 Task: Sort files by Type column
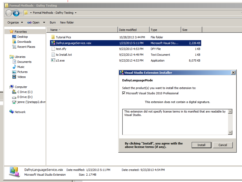tap(165, 30)
